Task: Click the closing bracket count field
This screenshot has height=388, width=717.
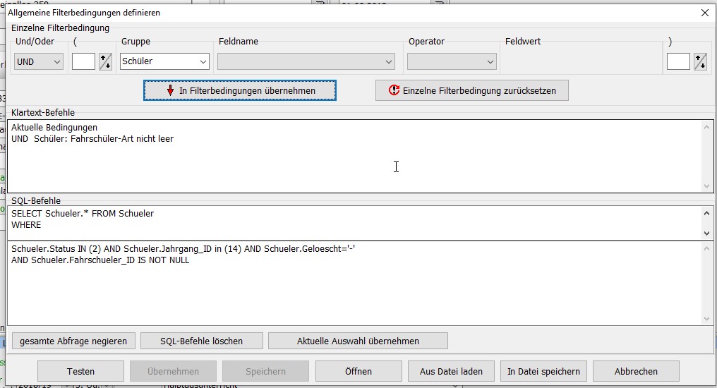Action: point(678,61)
